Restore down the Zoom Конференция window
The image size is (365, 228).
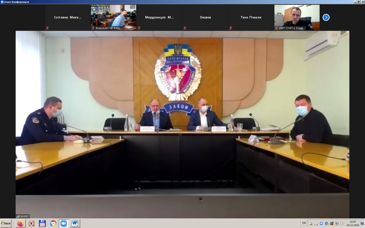[359, 2]
